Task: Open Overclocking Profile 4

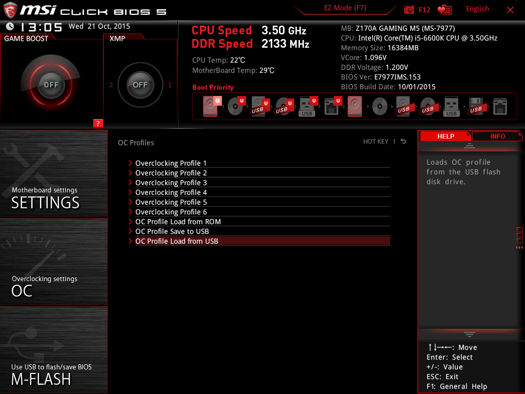Action: click(x=262, y=192)
